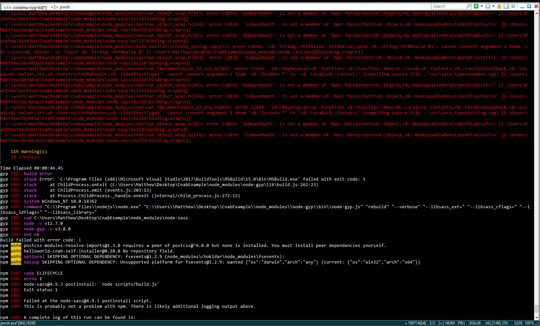The height and width of the screenshot is (326, 540).
Task: Switch to the conemu-cyg-64 tab
Action: 25,7
